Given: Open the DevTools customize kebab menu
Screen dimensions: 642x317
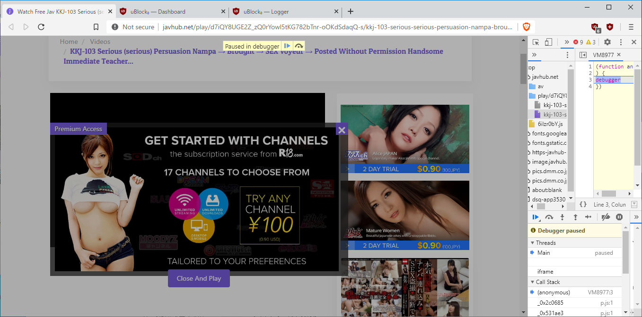Looking at the screenshot, I should pos(621,42).
